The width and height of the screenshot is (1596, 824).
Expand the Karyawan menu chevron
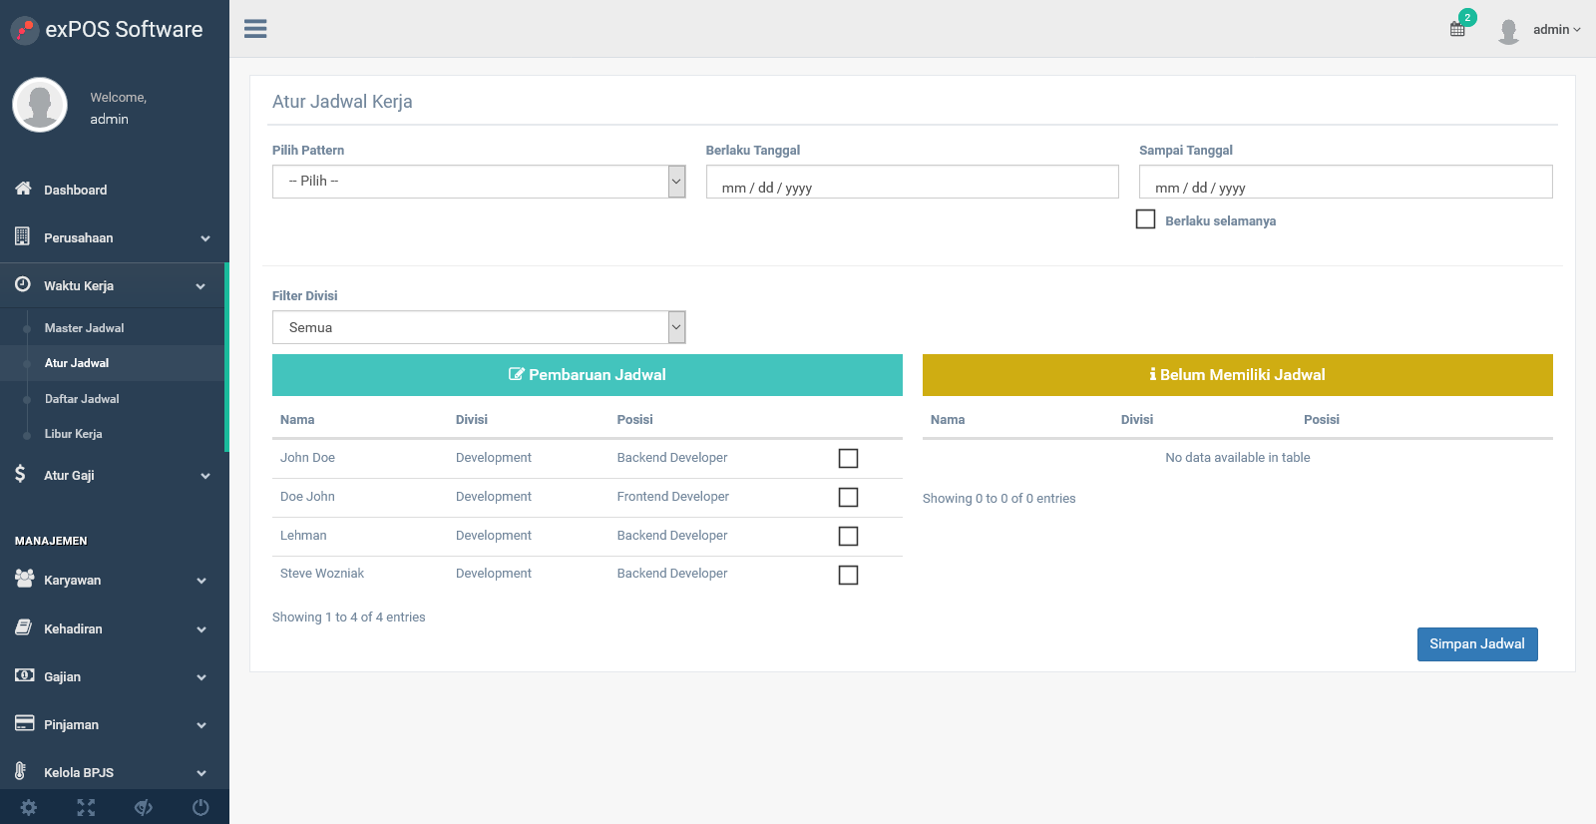[x=201, y=581]
